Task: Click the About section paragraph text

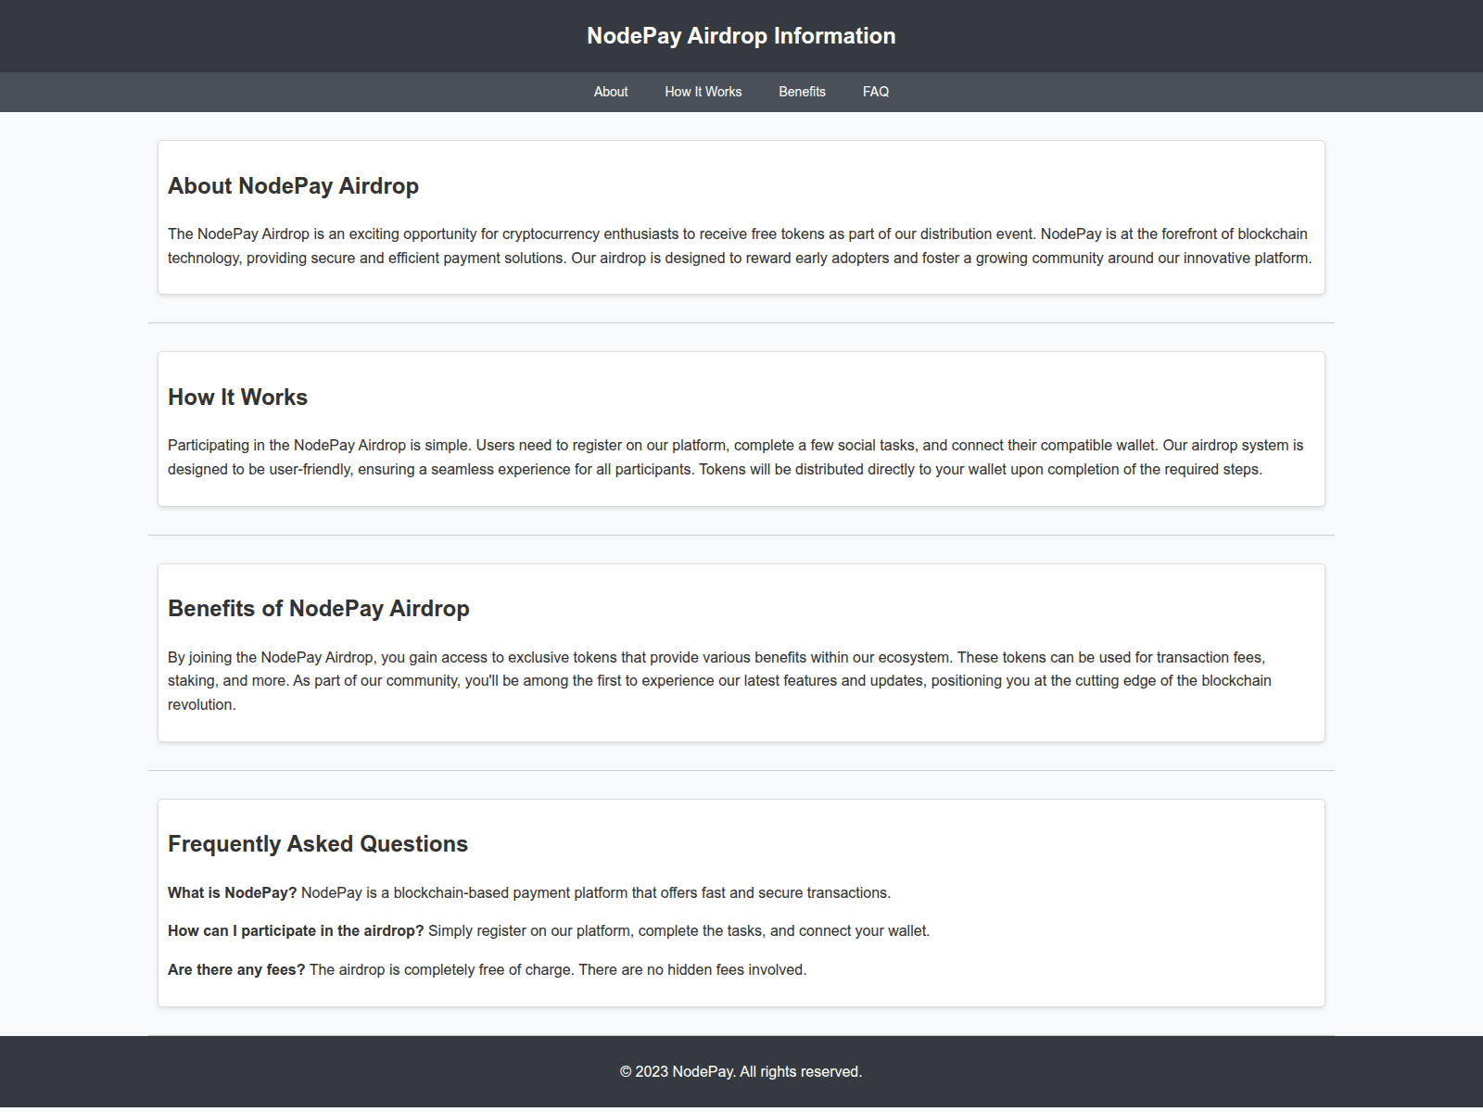Action: point(739,246)
